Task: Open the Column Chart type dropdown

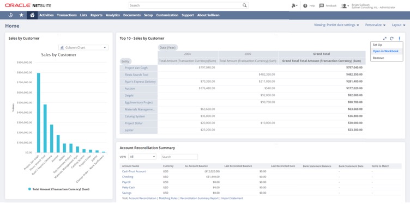Action: point(83,47)
